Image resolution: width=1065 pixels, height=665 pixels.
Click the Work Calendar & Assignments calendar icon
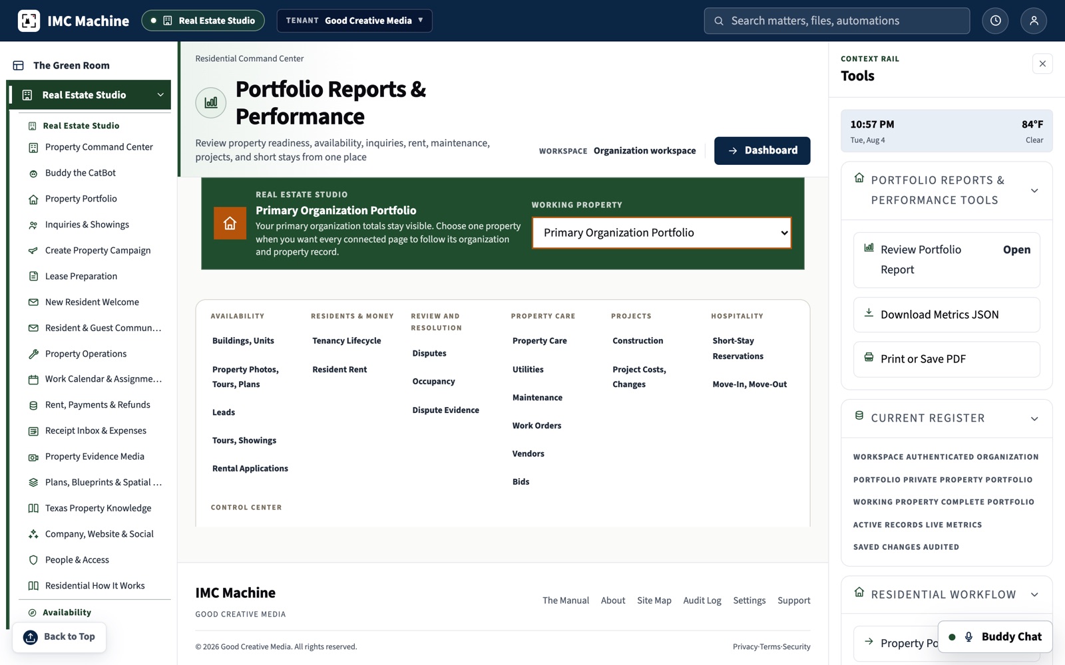(x=33, y=380)
